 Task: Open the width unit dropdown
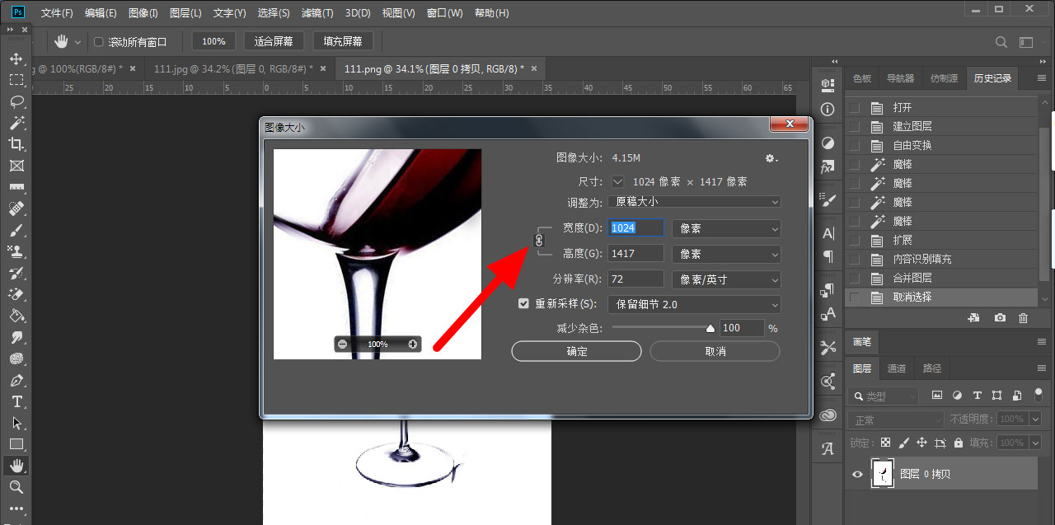(x=726, y=228)
